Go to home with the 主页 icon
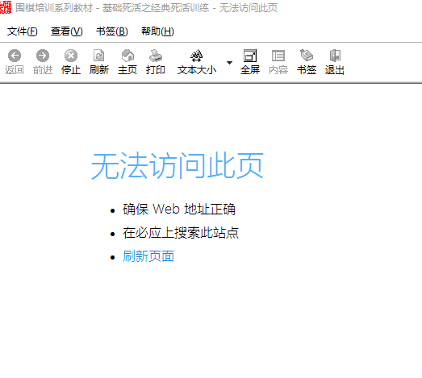The height and width of the screenshot is (378, 422). tap(127, 56)
